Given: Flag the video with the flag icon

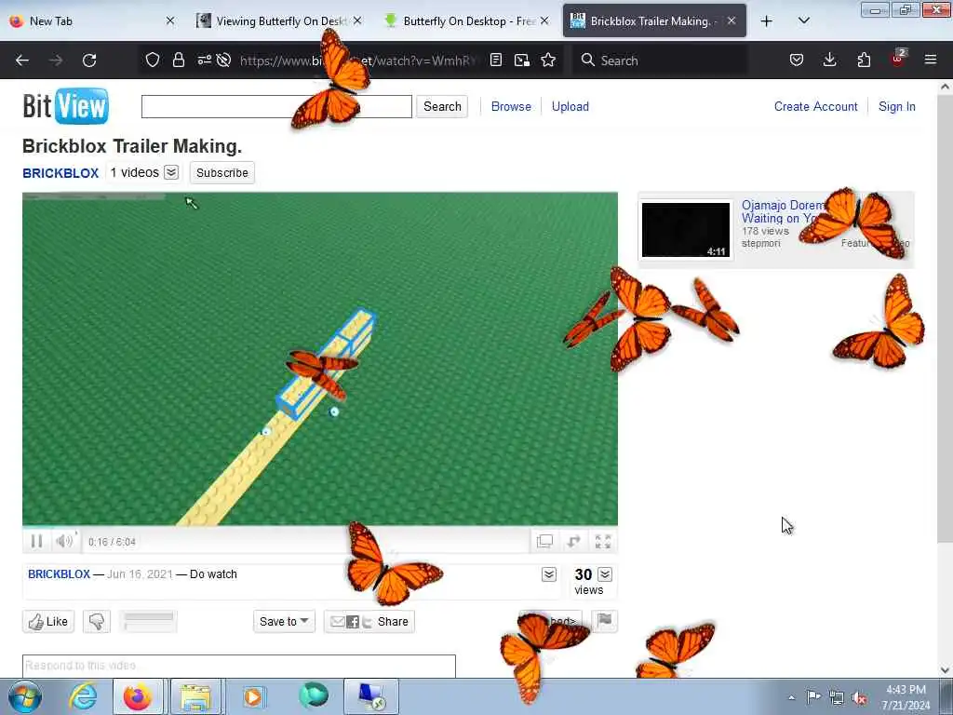Looking at the screenshot, I should (x=604, y=621).
